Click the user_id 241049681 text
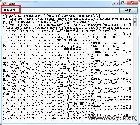140x125 pixels. [62, 16]
